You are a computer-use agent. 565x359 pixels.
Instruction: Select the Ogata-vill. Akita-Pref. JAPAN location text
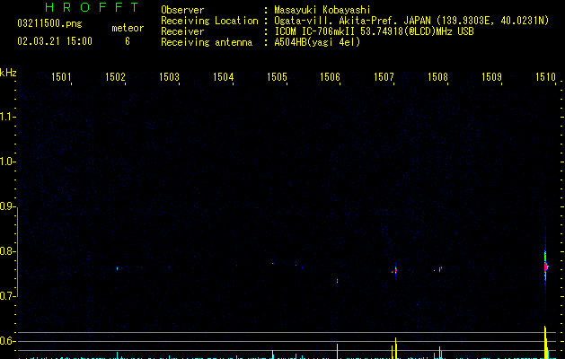pos(411,21)
